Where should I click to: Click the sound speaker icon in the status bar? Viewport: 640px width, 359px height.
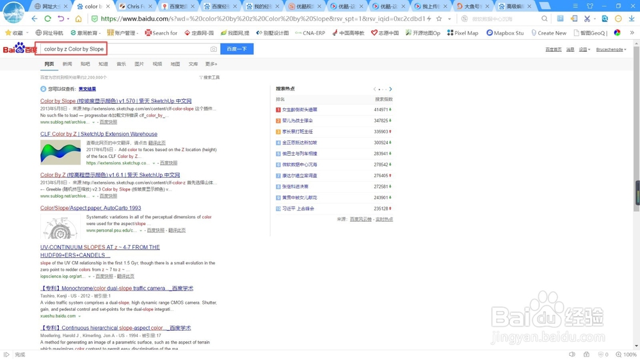coord(572,355)
